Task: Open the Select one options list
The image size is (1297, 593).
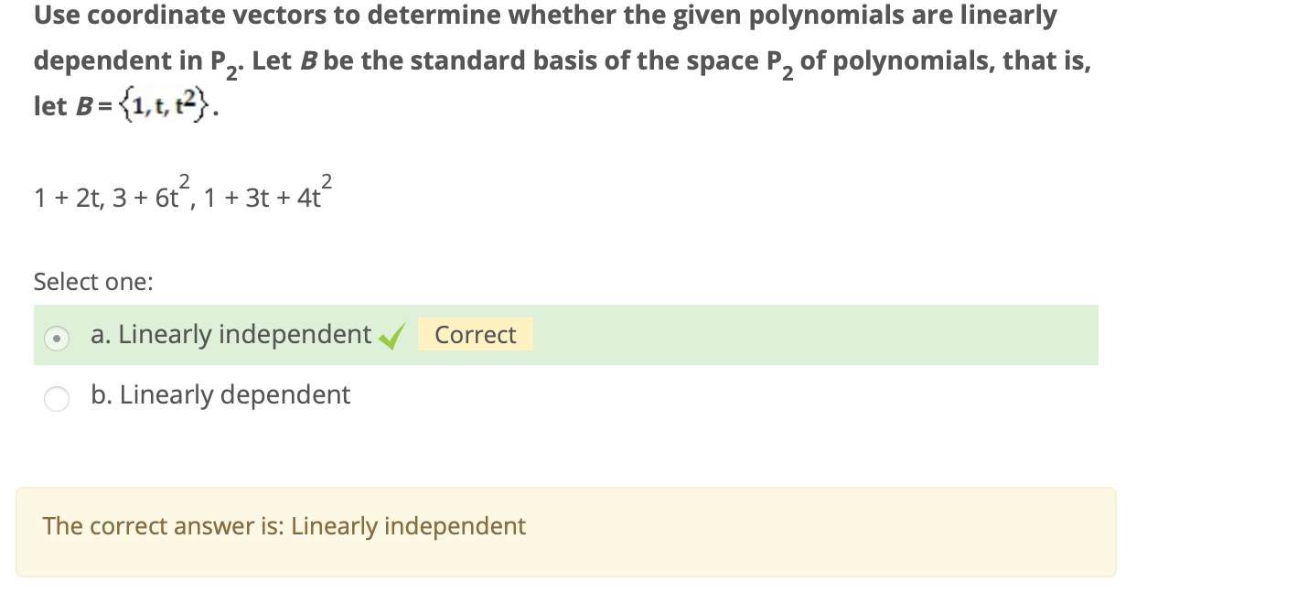Action: click(92, 283)
